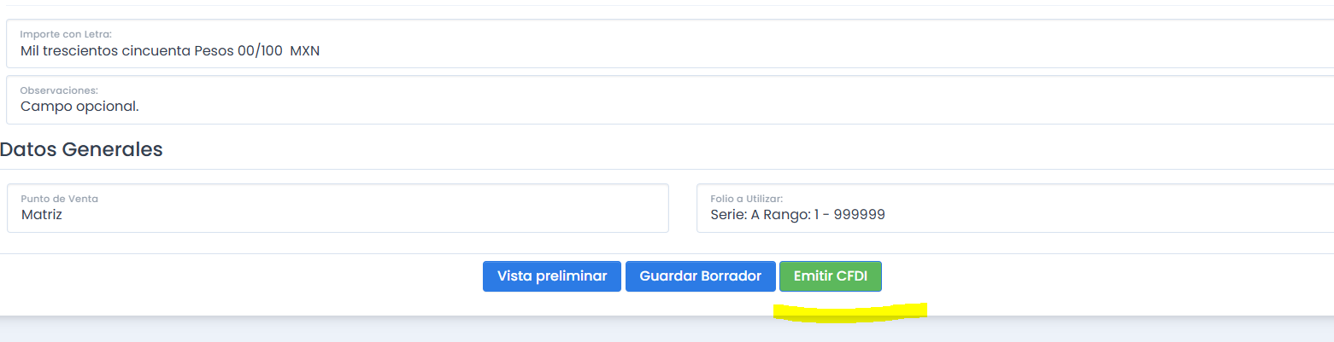
Task: Click the yellow highlight under Emitir CFDI
Action: pyautogui.click(x=850, y=312)
